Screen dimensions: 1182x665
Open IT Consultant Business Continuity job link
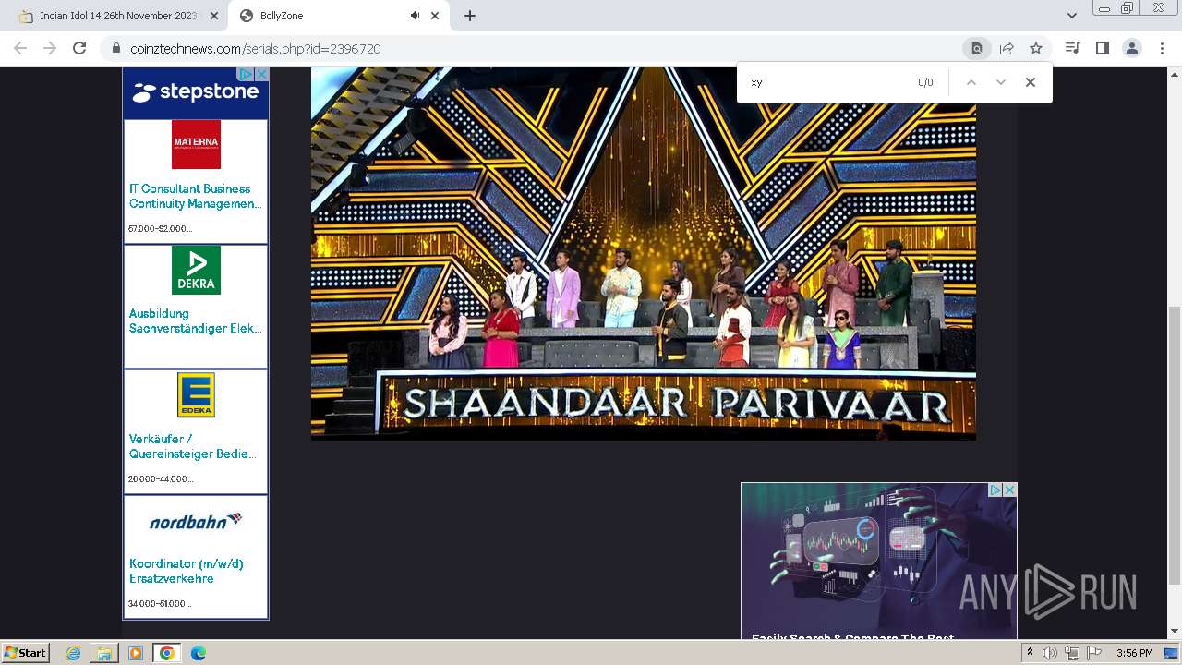(194, 196)
